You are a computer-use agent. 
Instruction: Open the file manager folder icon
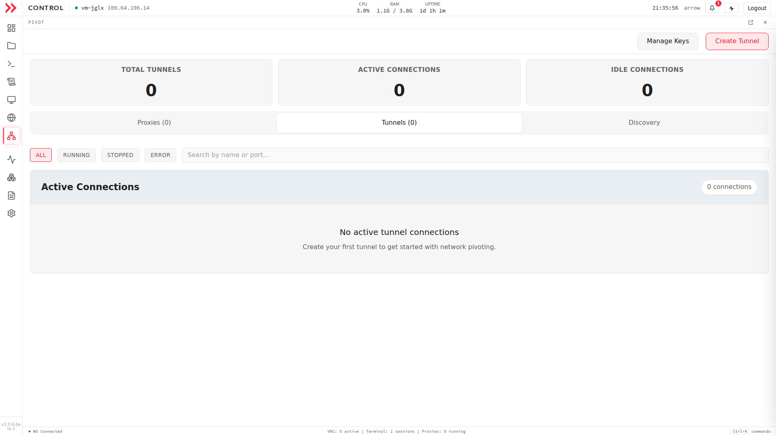pos(11,46)
